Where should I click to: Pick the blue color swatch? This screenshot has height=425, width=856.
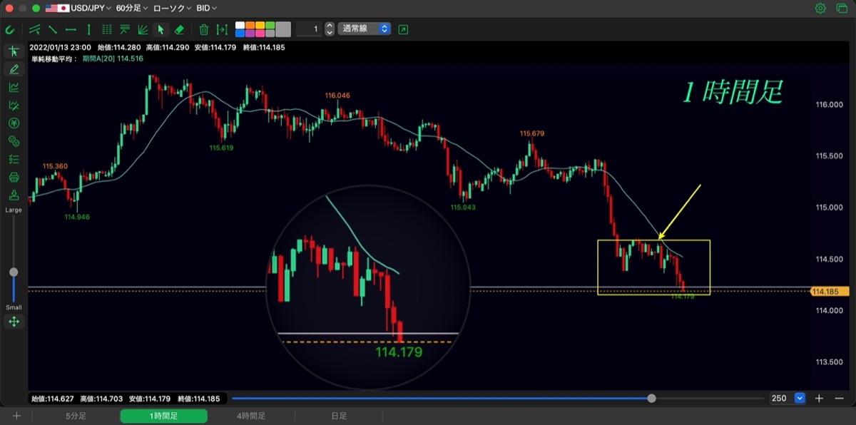click(240, 33)
